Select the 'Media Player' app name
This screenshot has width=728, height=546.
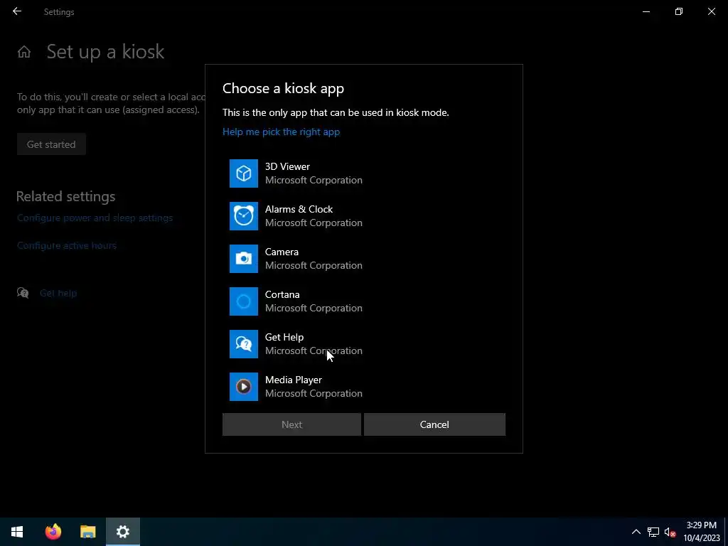click(294, 380)
